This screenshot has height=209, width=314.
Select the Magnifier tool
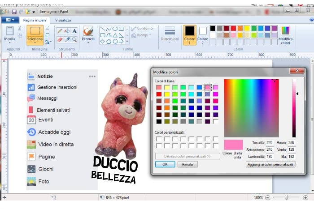coord(74,40)
